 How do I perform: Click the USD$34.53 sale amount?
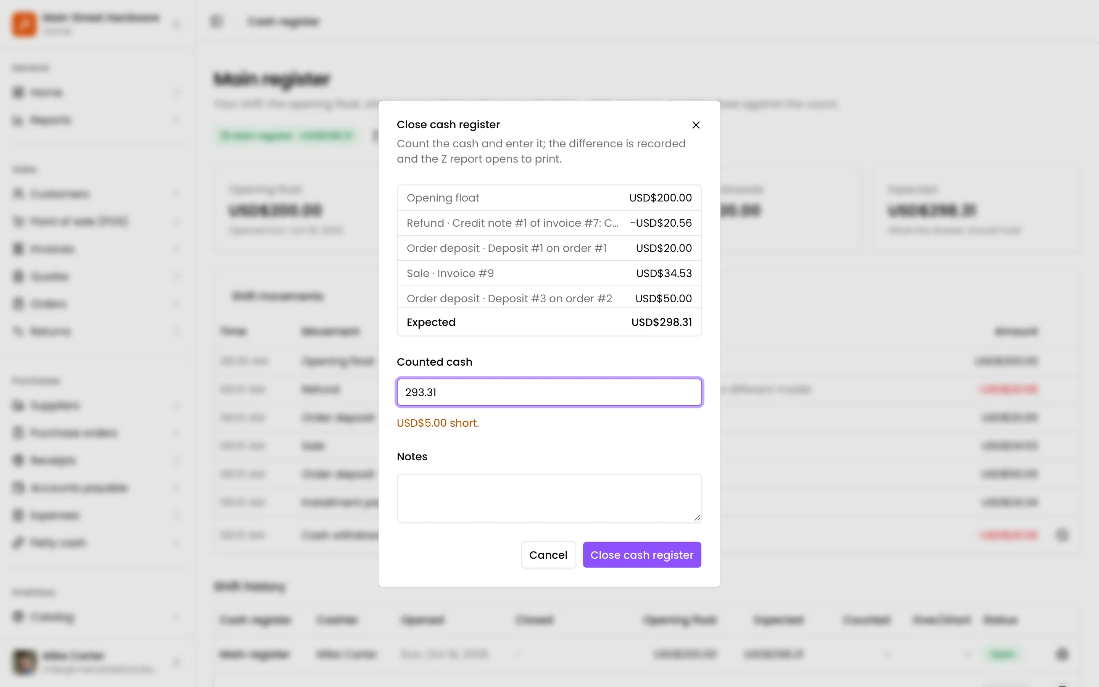pyautogui.click(x=664, y=274)
